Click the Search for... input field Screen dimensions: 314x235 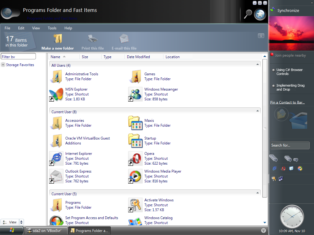pyautogui.click(x=289, y=145)
